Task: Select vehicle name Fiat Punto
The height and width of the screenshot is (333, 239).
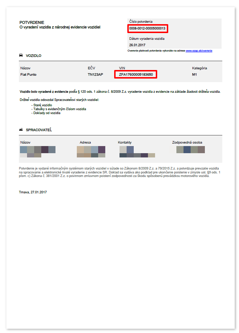Action: pos(28,75)
